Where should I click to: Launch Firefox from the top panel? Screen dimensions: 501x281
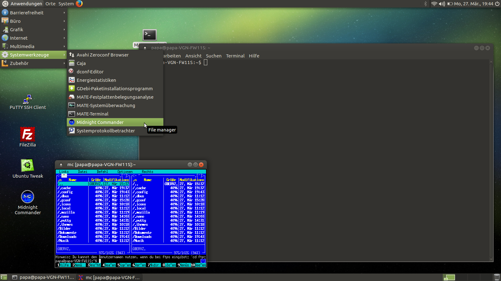pyautogui.click(x=79, y=3)
